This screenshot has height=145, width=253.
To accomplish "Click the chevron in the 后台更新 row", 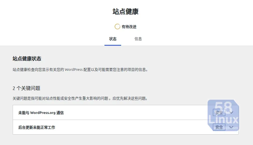I will [x=231, y=127].
